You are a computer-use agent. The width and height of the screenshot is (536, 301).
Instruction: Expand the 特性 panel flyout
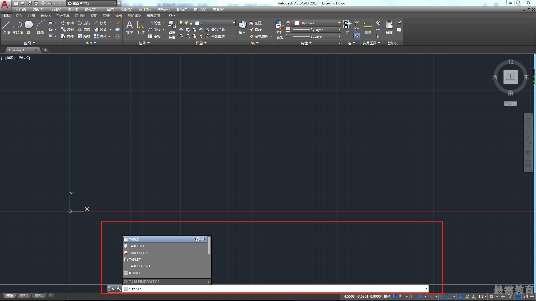[x=306, y=43]
